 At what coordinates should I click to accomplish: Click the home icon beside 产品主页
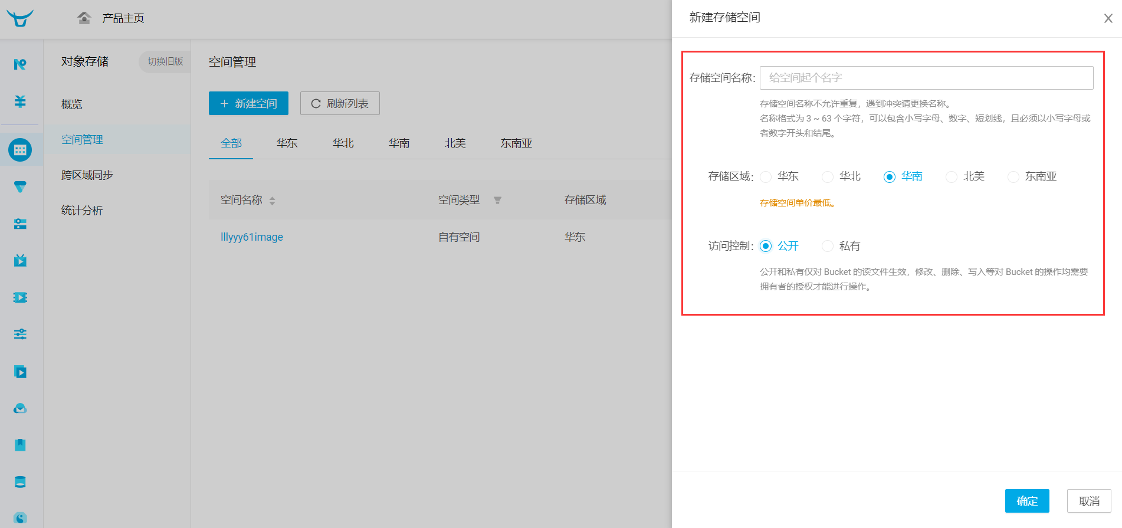pyautogui.click(x=84, y=18)
